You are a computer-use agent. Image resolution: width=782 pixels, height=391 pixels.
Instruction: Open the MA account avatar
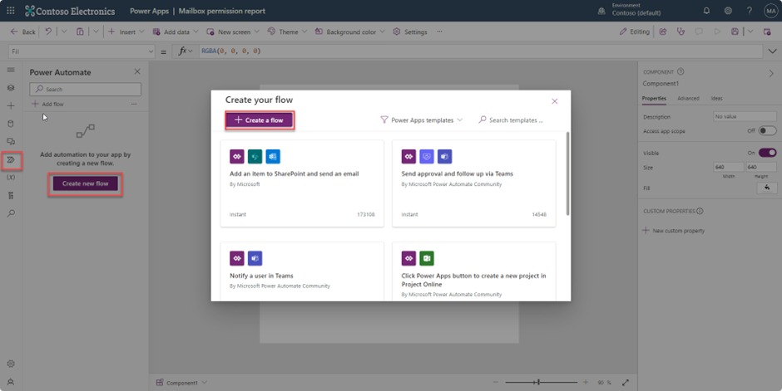[x=770, y=11]
